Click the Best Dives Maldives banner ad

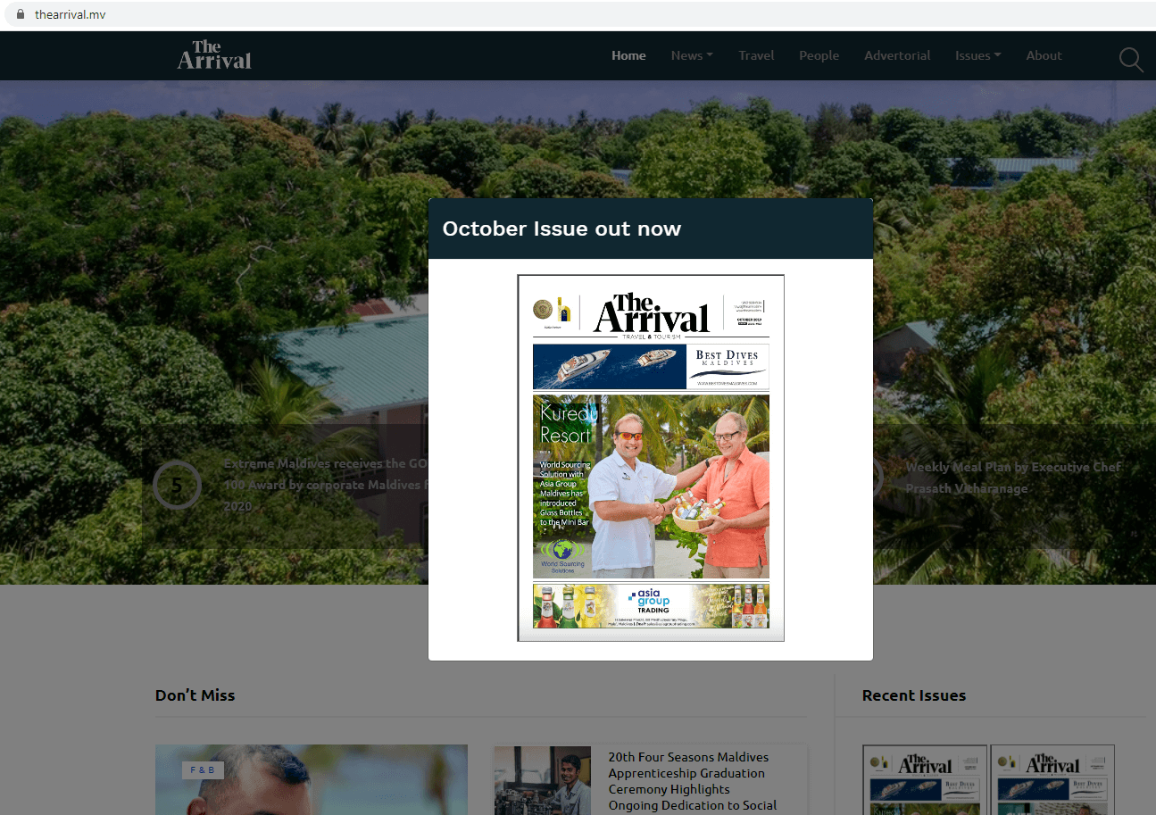tap(651, 367)
